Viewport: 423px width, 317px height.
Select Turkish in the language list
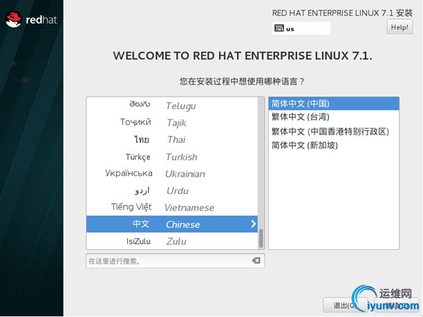[172, 156]
